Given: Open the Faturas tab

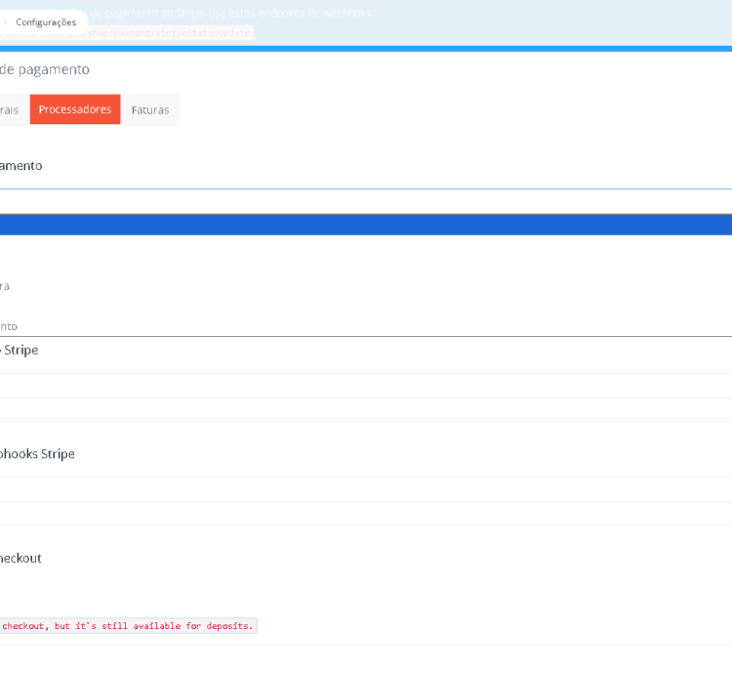Looking at the screenshot, I should point(149,109).
